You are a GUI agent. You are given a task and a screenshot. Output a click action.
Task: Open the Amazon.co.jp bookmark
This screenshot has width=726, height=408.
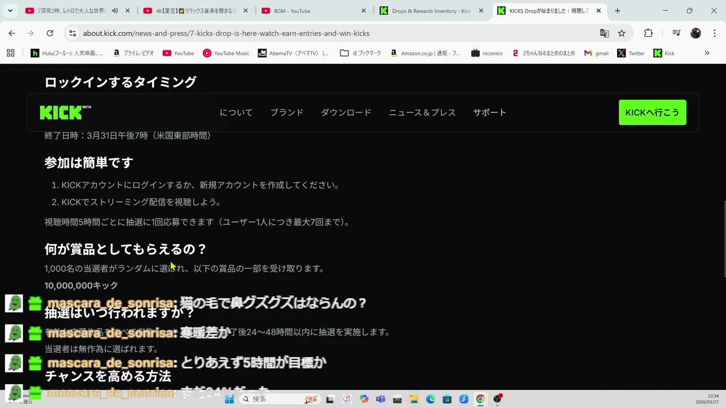point(425,53)
